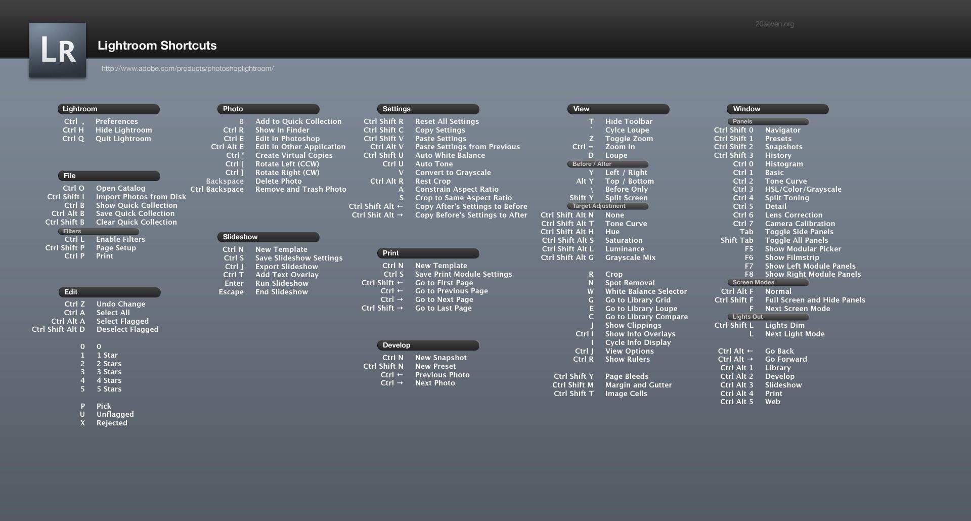Select the Window section header
The width and height of the screenshot is (971, 521).
tap(778, 109)
